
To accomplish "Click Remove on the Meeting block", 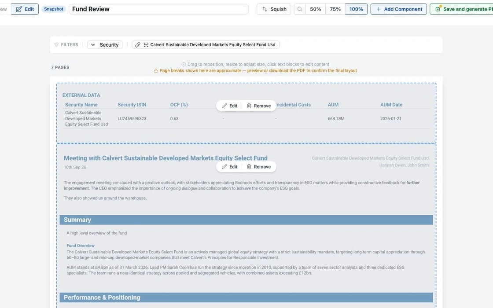I will pyautogui.click(x=259, y=167).
